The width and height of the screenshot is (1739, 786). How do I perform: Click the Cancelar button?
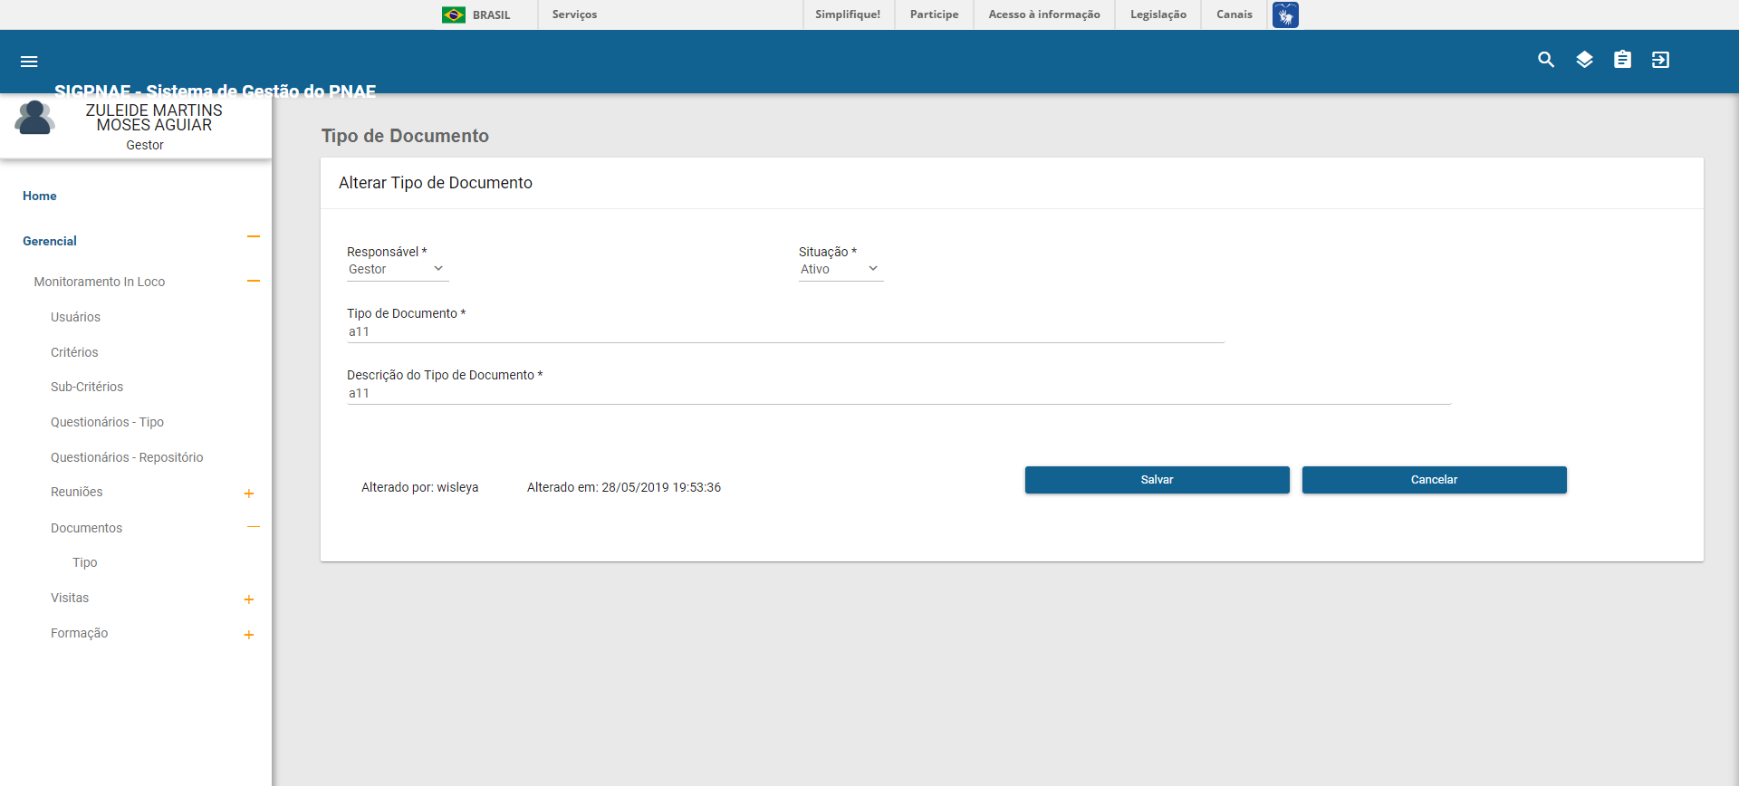pyautogui.click(x=1434, y=480)
